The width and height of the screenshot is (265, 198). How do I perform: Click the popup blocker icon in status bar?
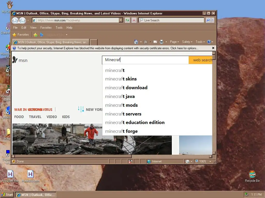tap(130, 161)
